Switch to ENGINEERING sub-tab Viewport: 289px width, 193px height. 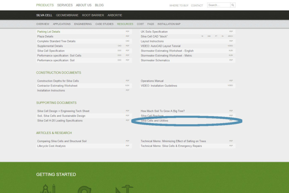point(83,24)
